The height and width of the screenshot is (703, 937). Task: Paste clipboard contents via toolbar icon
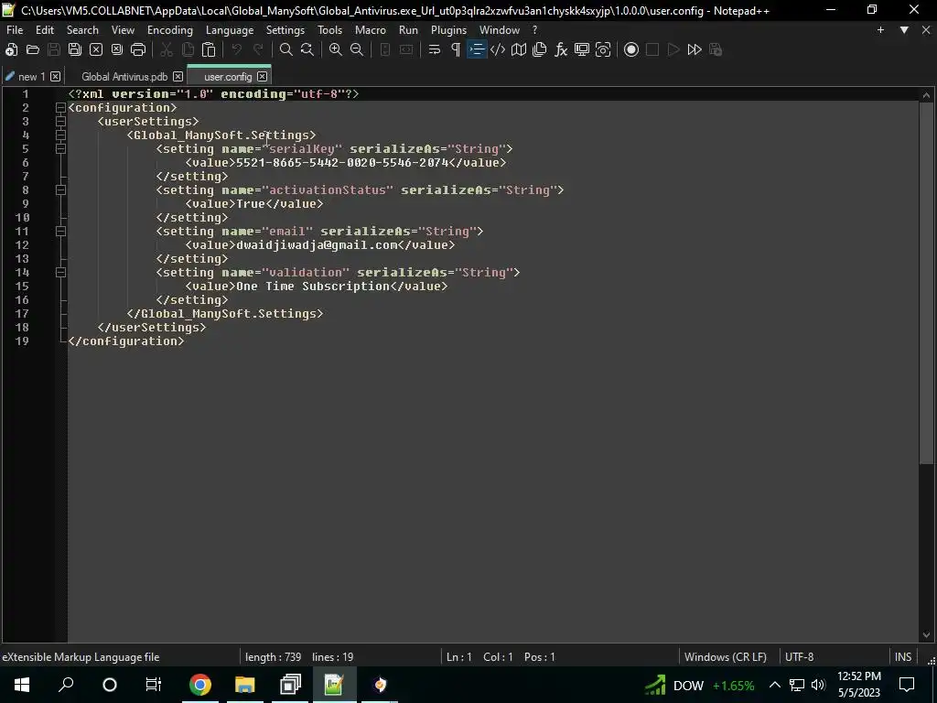[x=208, y=49]
